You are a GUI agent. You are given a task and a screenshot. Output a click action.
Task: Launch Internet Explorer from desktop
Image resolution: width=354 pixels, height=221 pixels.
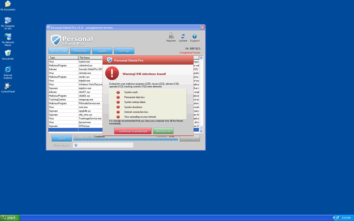coord(8,69)
